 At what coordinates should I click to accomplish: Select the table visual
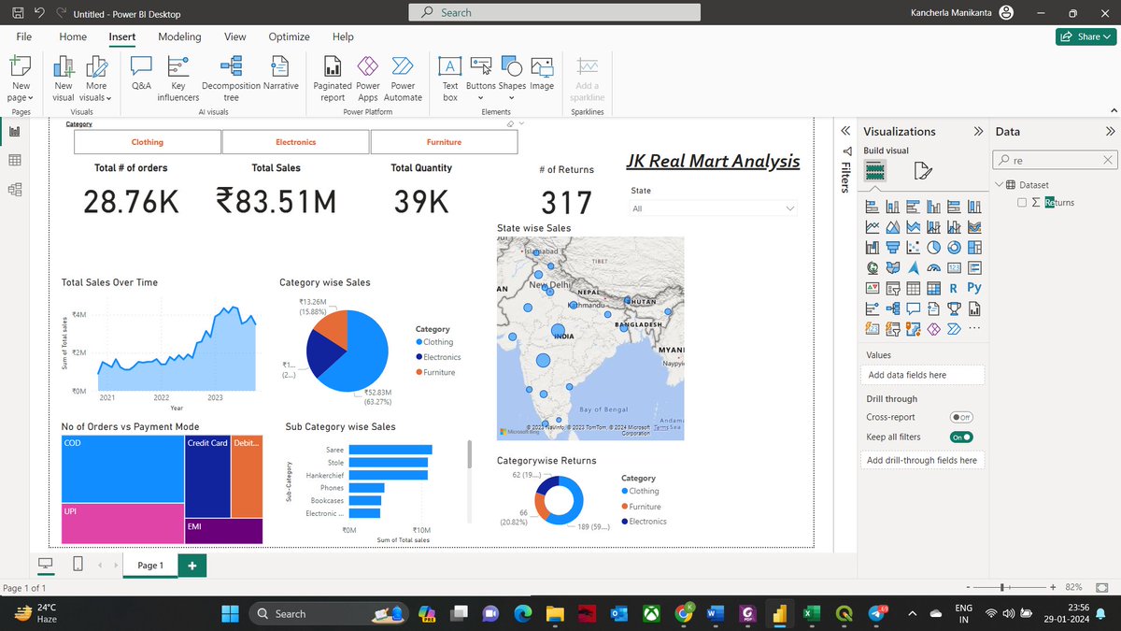tap(913, 288)
